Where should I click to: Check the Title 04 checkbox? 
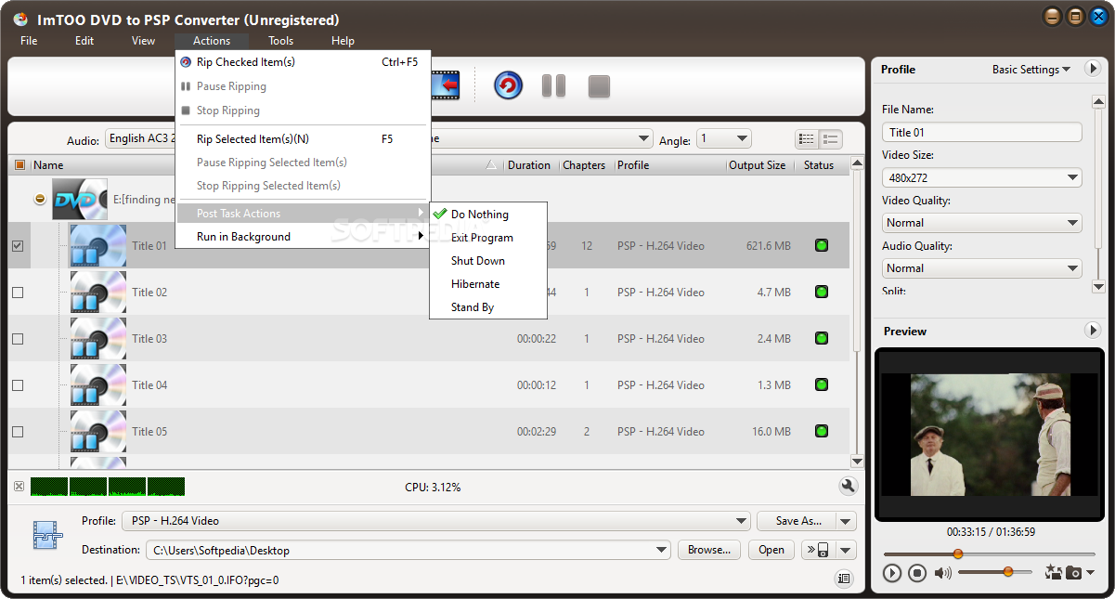[x=18, y=385]
